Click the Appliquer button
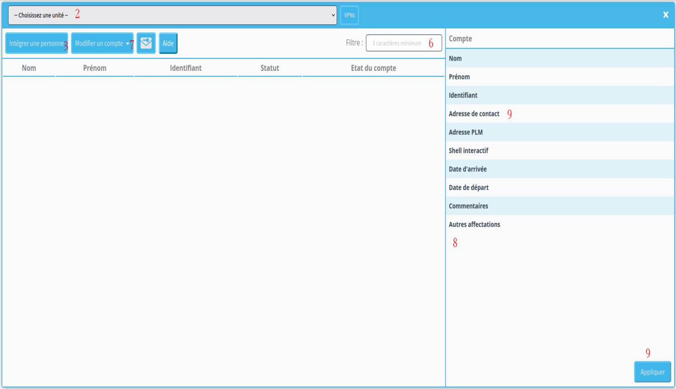 coord(652,372)
